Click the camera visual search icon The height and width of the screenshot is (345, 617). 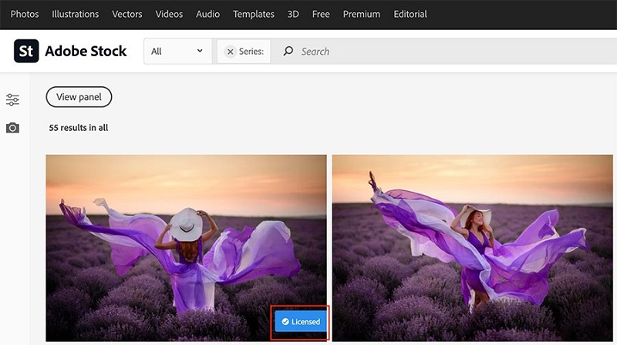(x=12, y=128)
